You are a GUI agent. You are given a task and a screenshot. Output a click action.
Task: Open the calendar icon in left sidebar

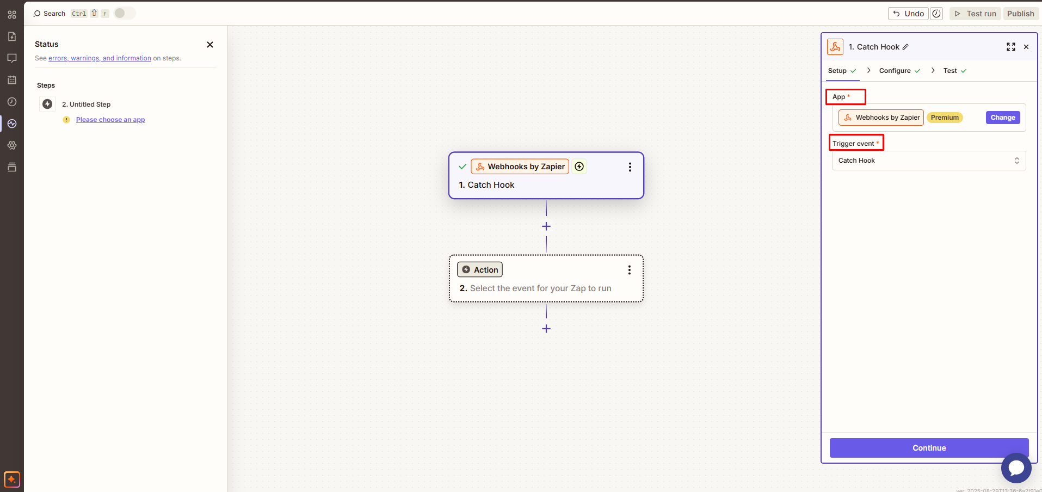(x=12, y=80)
